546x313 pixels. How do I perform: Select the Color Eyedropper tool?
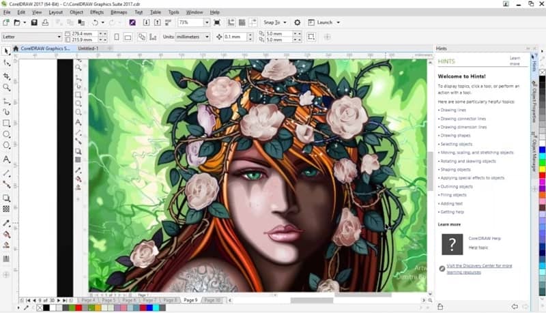(x=6, y=223)
